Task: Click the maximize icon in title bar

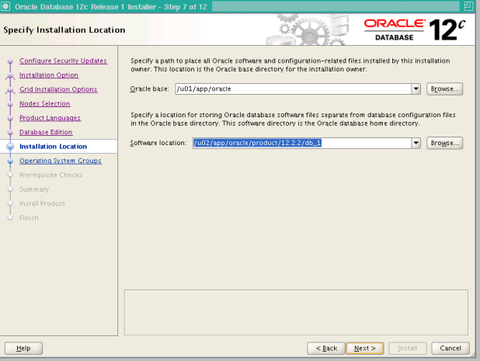Action: [468, 6]
